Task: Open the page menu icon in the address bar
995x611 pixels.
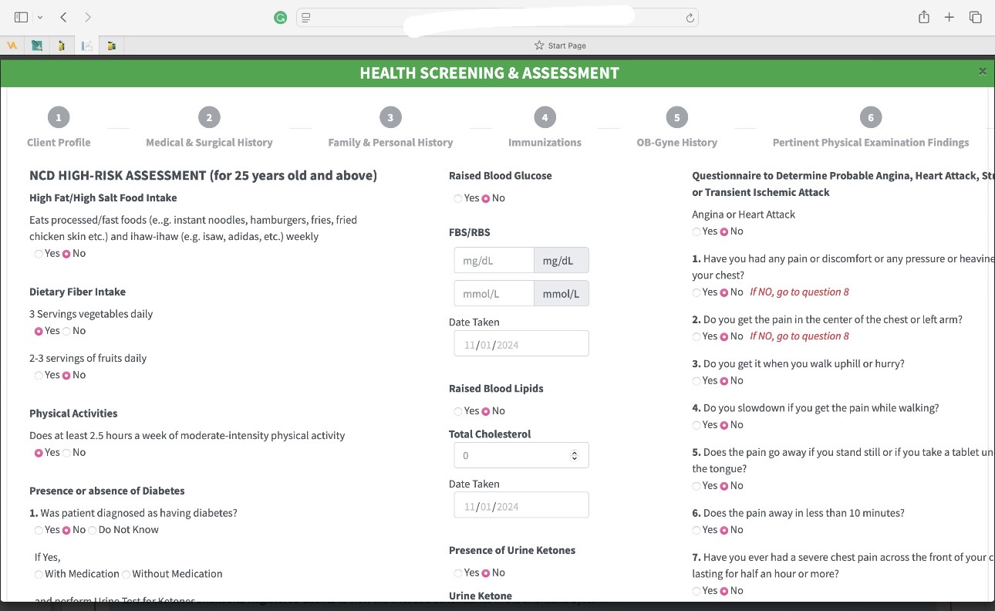Action: (x=306, y=18)
